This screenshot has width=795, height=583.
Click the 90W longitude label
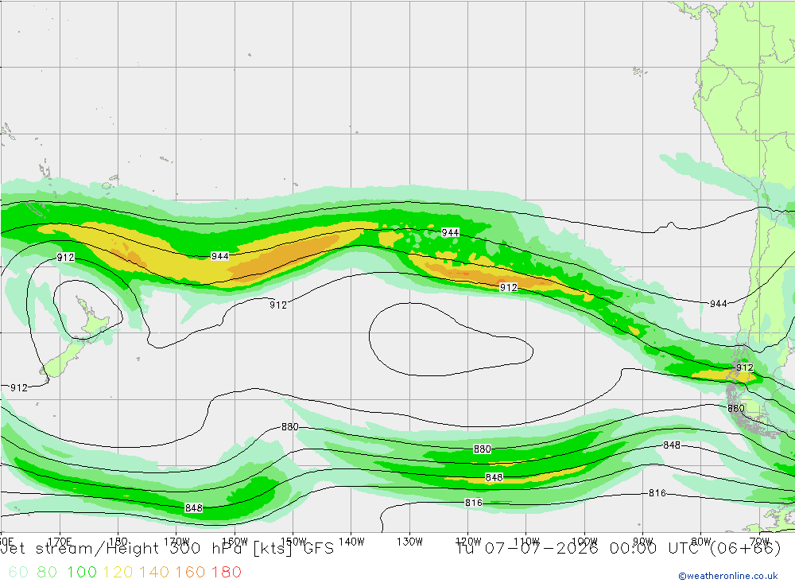(x=642, y=542)
